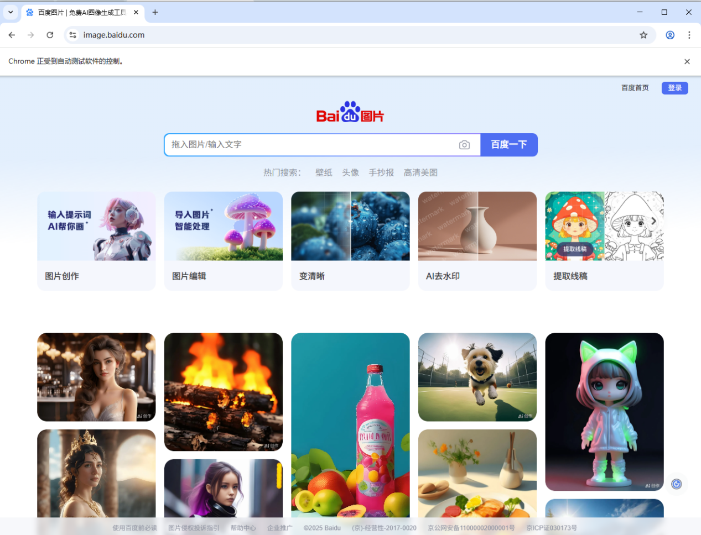Screen dimensions: 701x535
Task: Close the Baidu image tab
Action: (136, 12)
